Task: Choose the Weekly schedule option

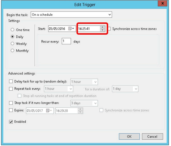Action: click(12, 44)
